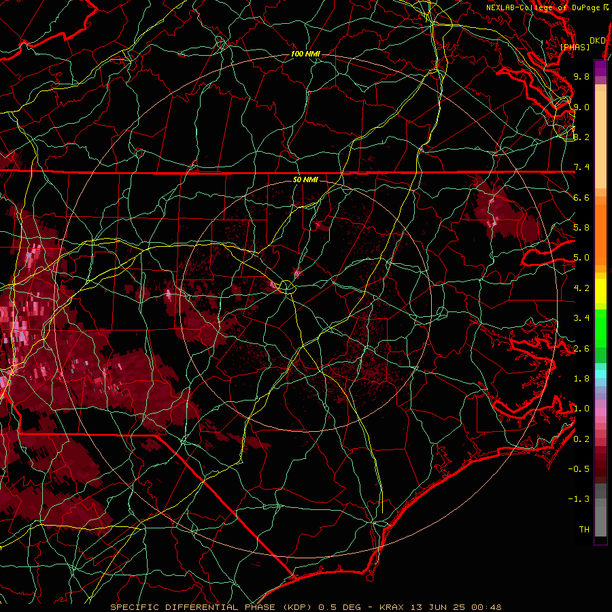
Task: Select the 4.2 scale value
Action: (x=581, y=288)
